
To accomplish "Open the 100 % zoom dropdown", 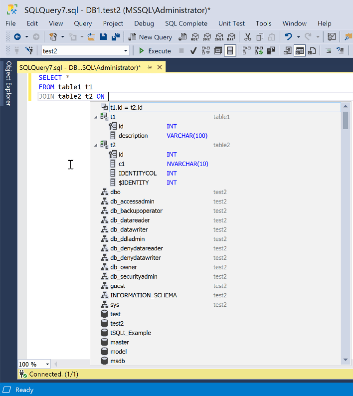I will (47, 364).
